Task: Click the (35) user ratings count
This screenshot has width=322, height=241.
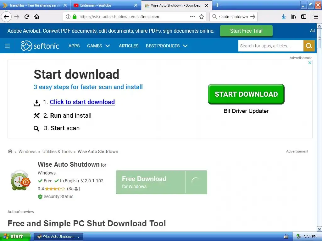Action: (x=74, y=189)
